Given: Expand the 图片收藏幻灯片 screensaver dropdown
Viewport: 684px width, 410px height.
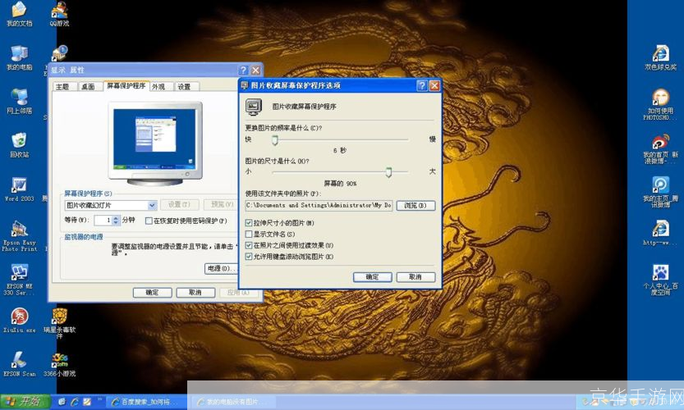Looking at the screenshot, I should [x=152, y=205].
